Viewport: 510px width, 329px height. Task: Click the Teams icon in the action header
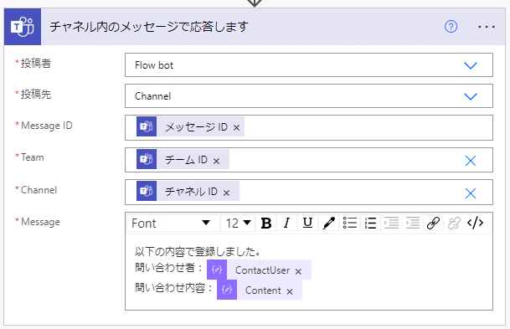click(23, 27)
